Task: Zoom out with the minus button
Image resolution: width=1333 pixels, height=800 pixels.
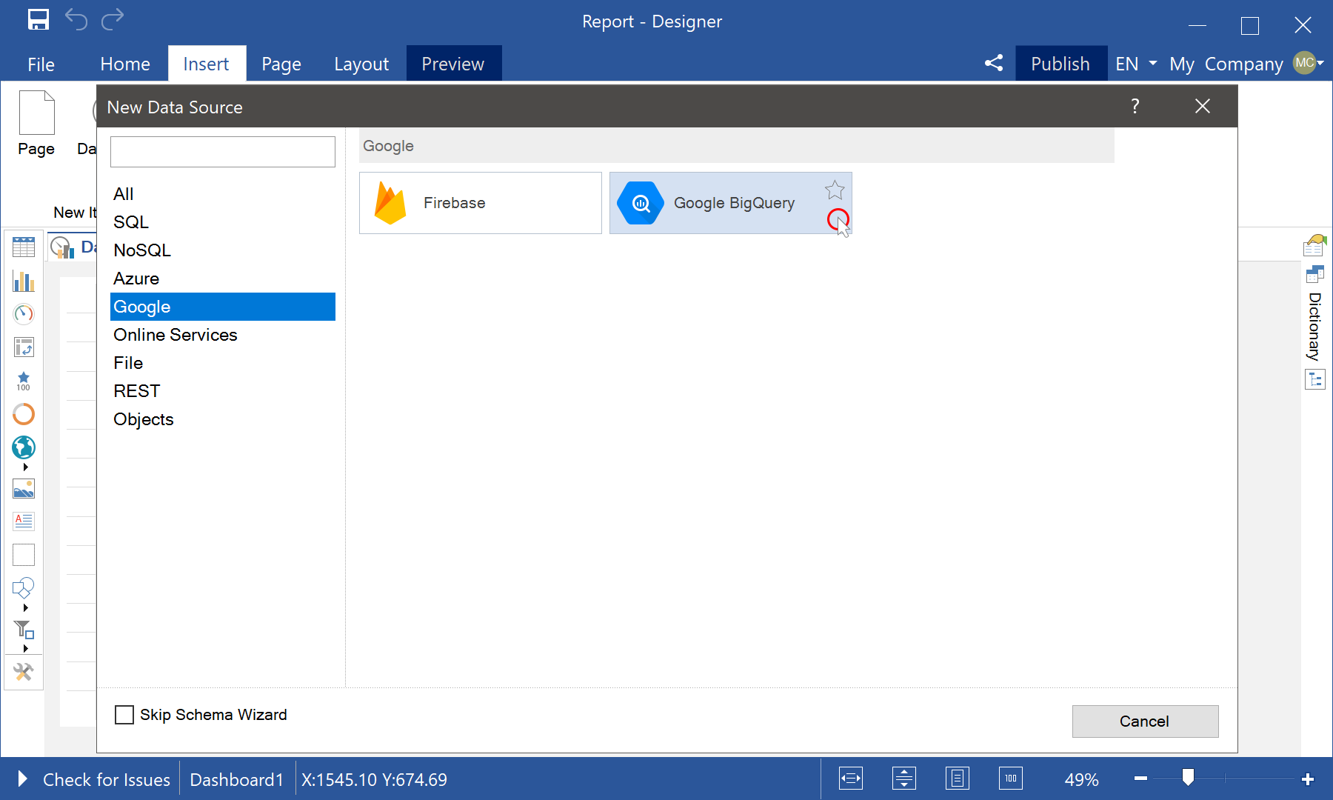Action: (x=1140, y=779)
